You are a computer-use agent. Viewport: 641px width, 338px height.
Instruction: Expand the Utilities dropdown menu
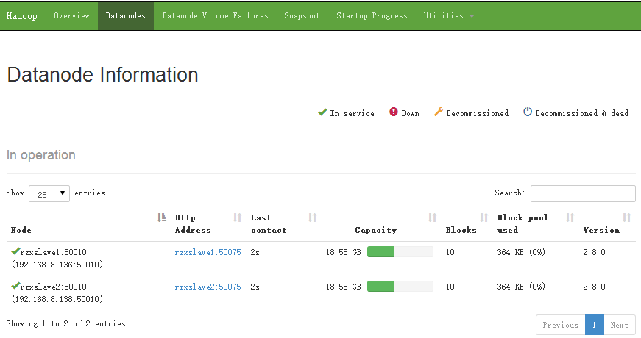(448, 16)
